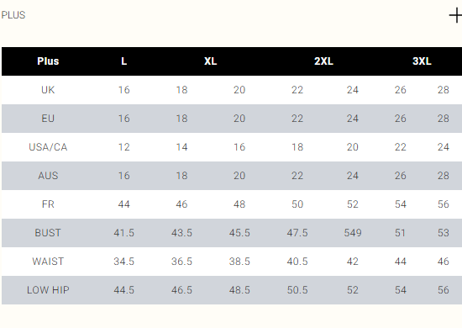Select the FR row label
462x328 pixels.
pos(48,204)
